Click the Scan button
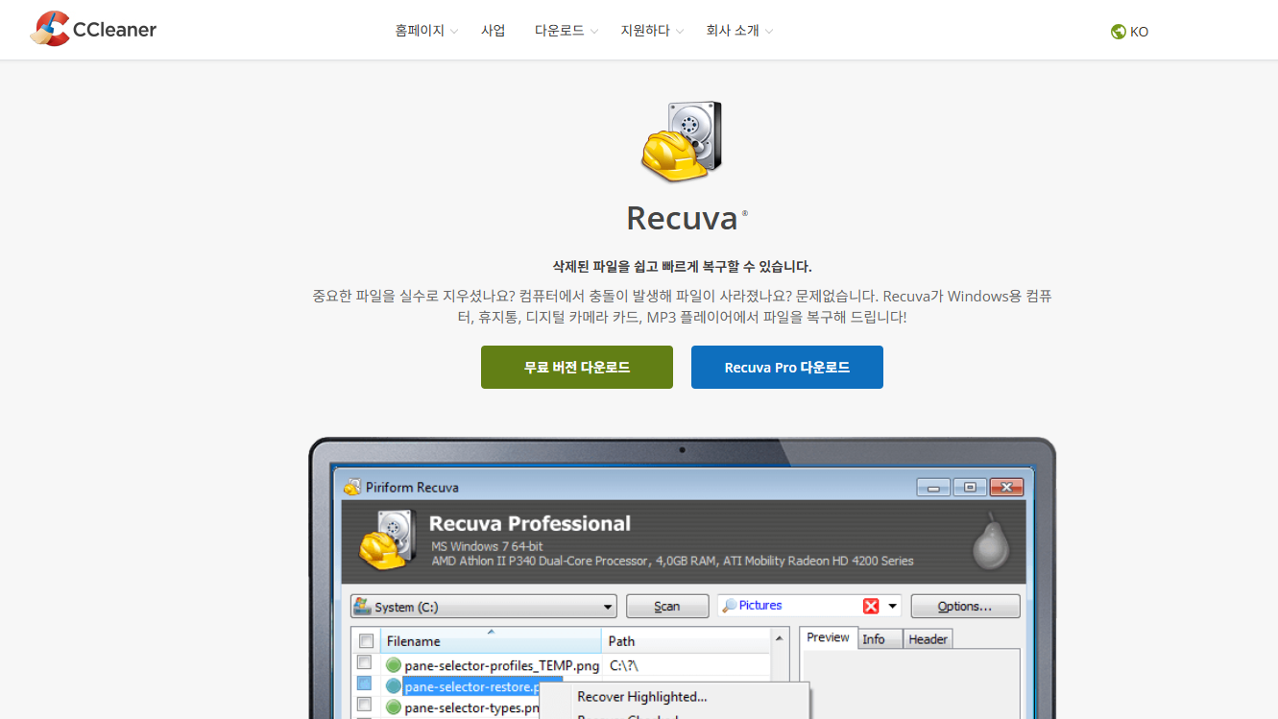Screen dimensions: 1278x719 coord(667,607)
